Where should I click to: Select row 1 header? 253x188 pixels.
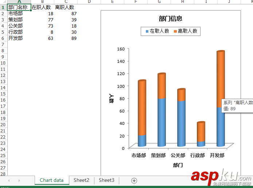pyautogui.click(x=3, y=7)
